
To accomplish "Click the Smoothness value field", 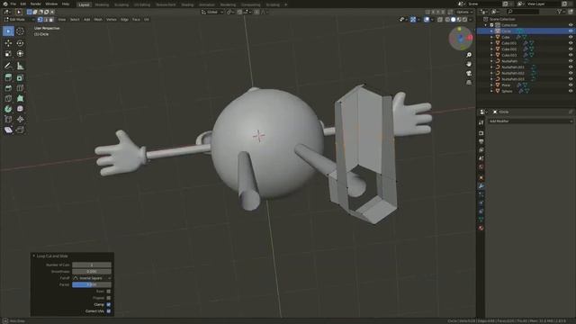I will point(92,272).
